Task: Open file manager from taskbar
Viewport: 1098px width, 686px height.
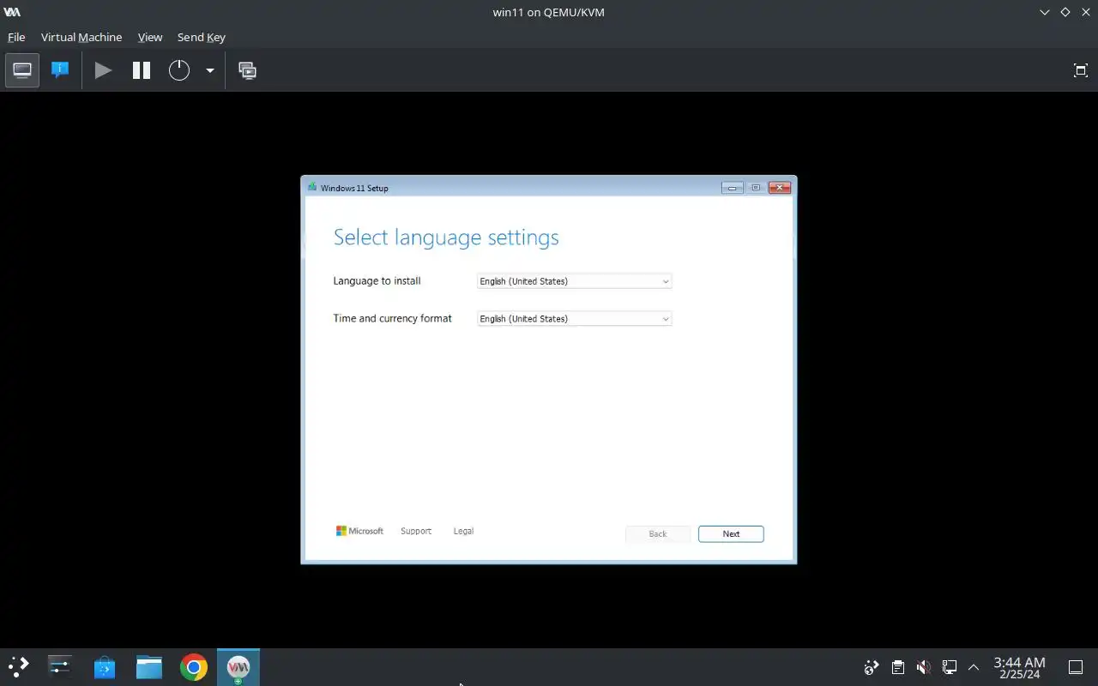Action: [x=149, y=666]
